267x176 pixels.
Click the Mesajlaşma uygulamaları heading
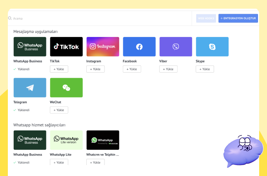(35, 32)
